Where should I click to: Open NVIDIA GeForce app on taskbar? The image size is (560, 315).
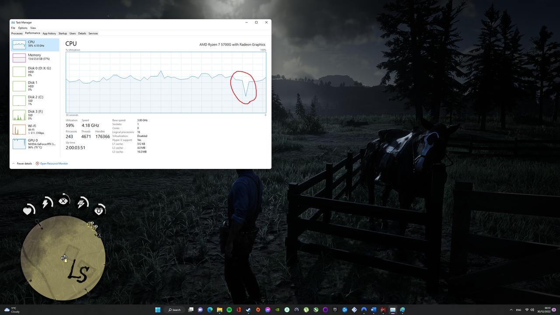(277, 310)
